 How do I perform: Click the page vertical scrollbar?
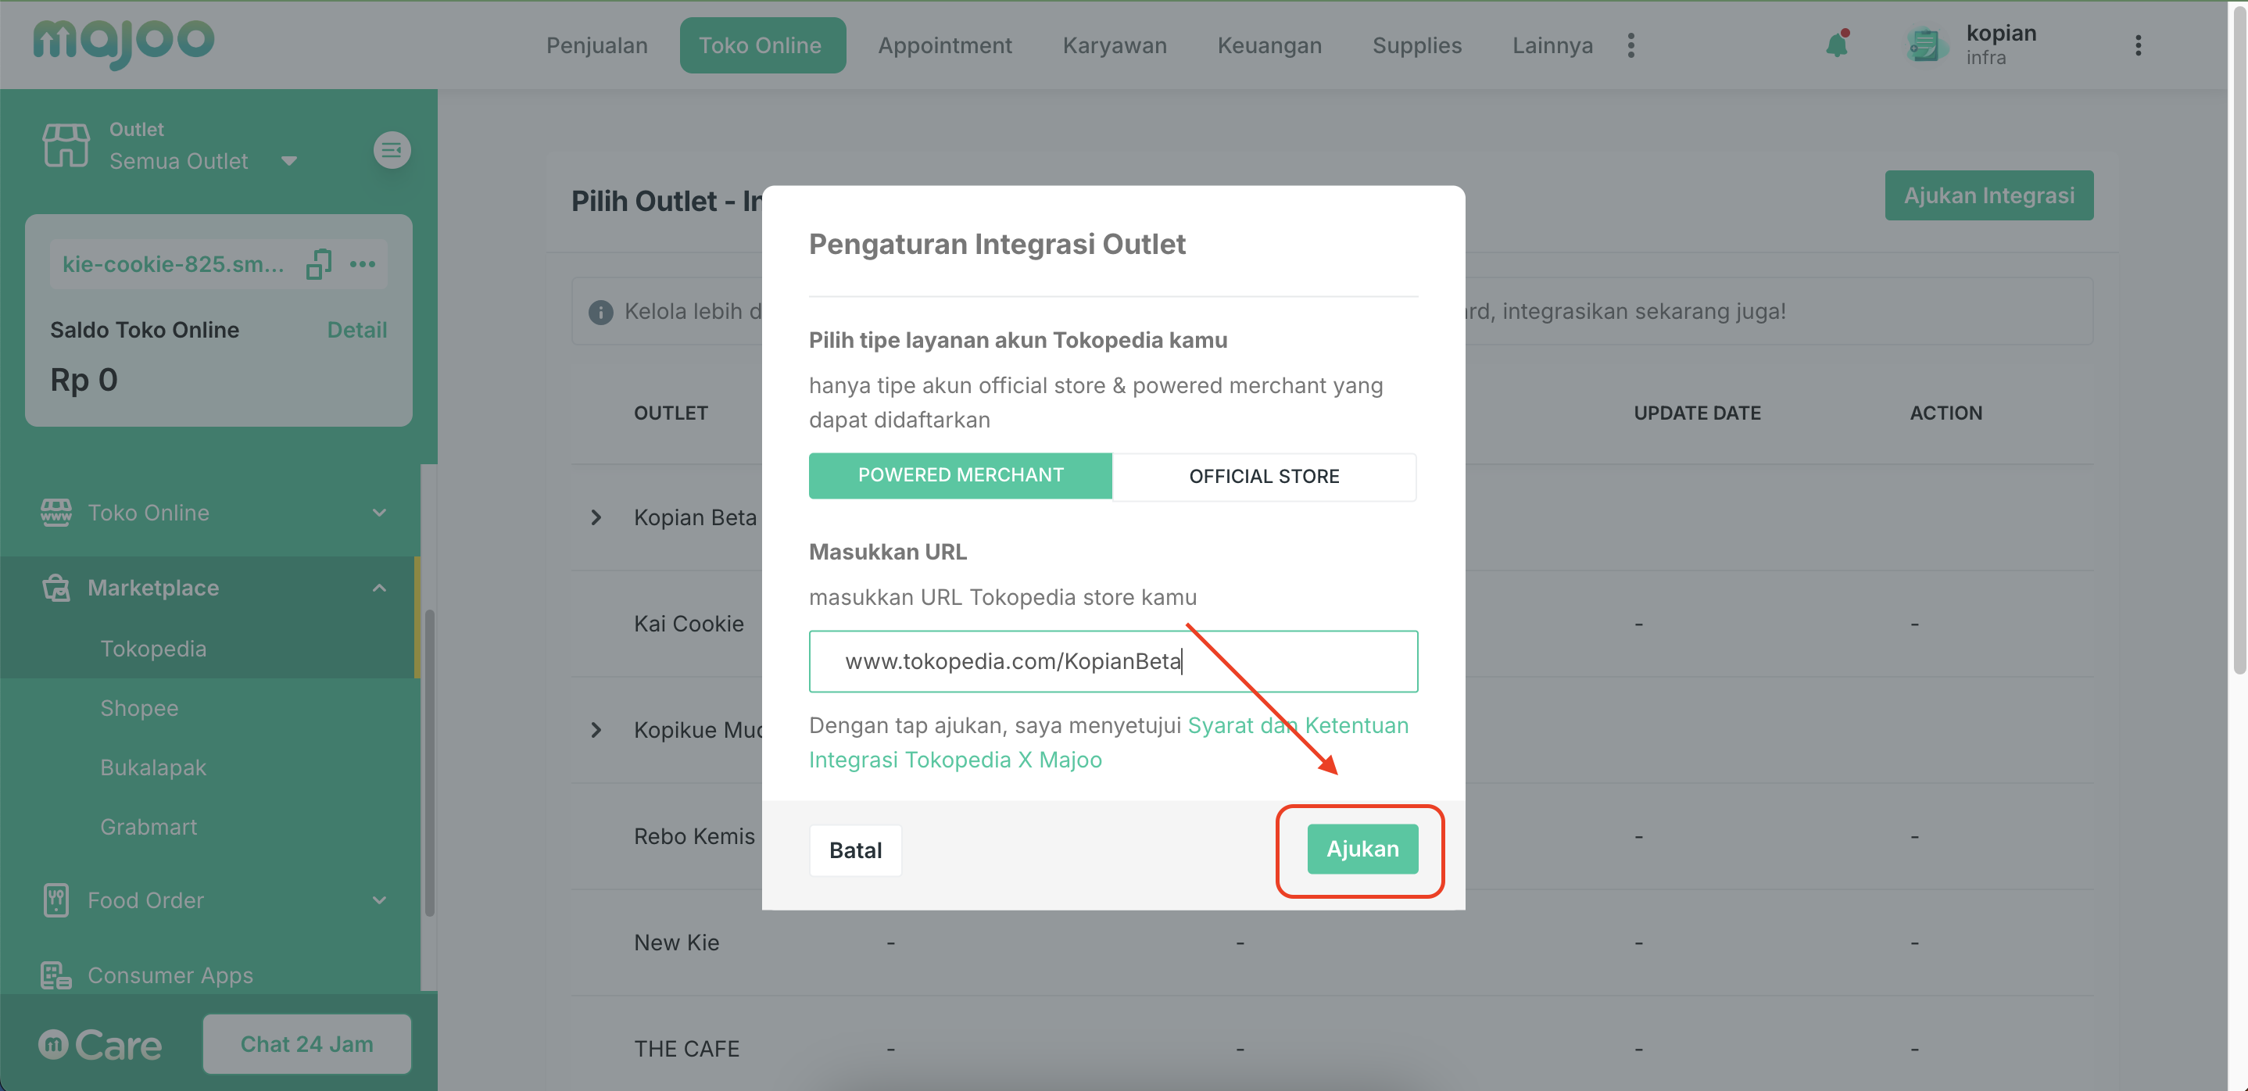point(2239,341)
